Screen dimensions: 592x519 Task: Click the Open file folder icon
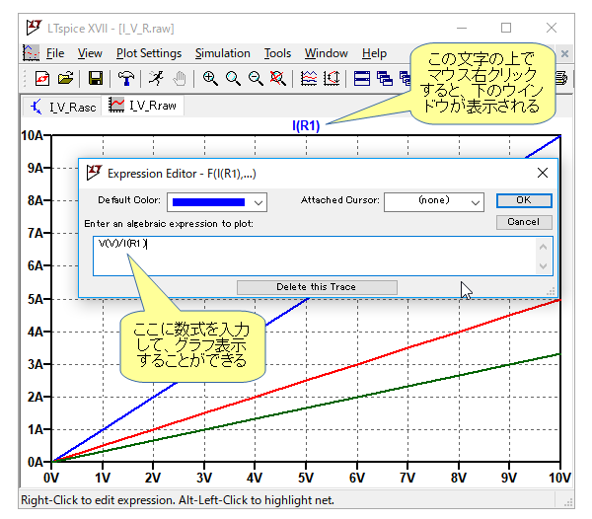tap(65, 78)
